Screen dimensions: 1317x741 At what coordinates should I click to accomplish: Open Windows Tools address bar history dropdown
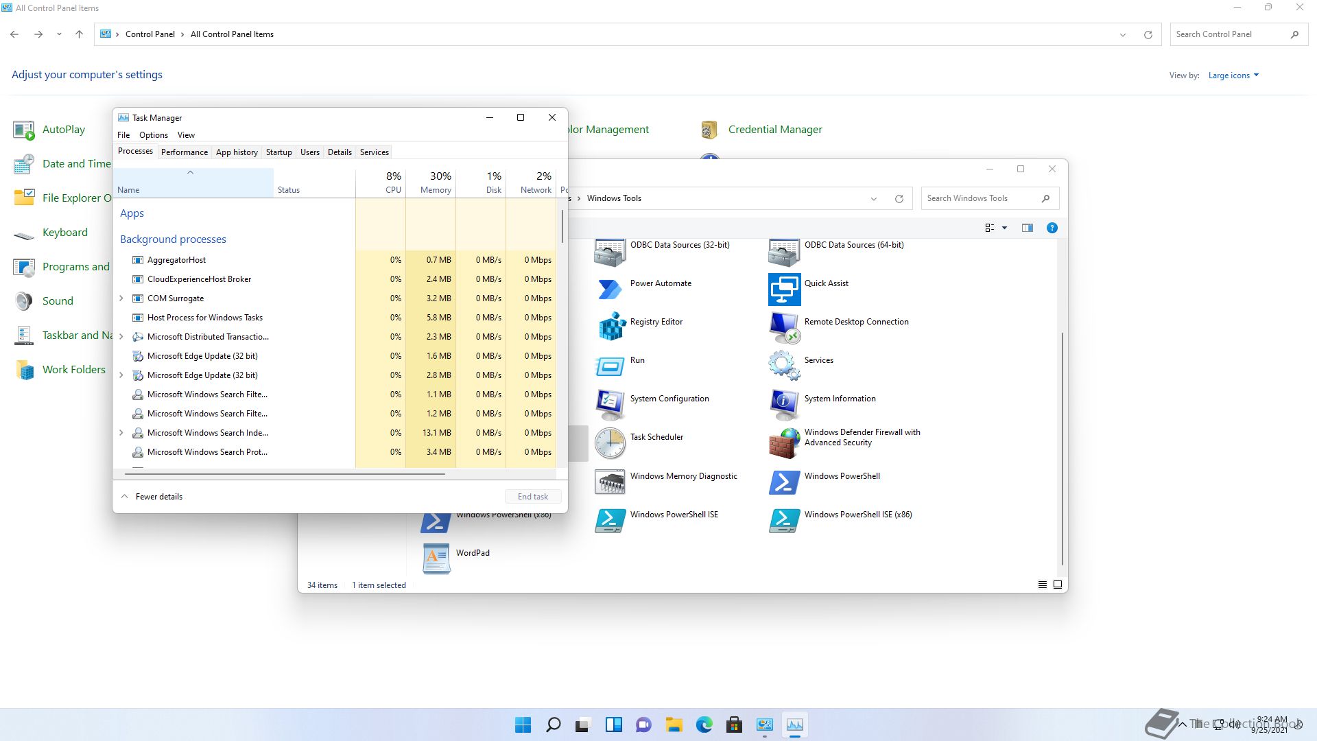click(873, 199)
